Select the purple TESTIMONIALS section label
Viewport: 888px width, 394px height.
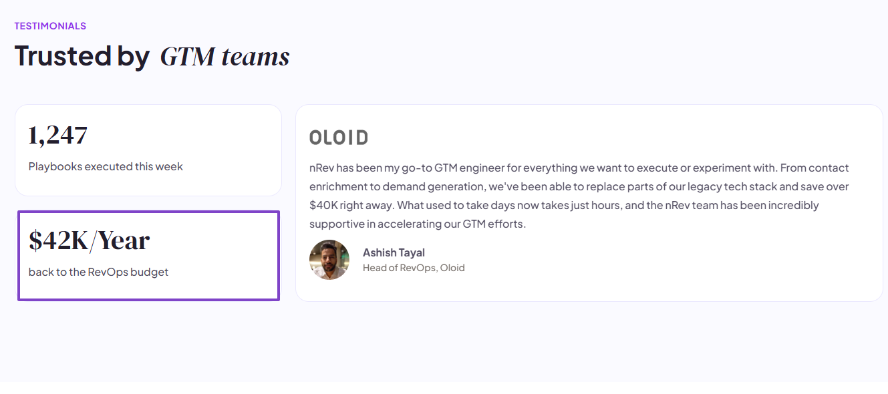pos(50,26)
